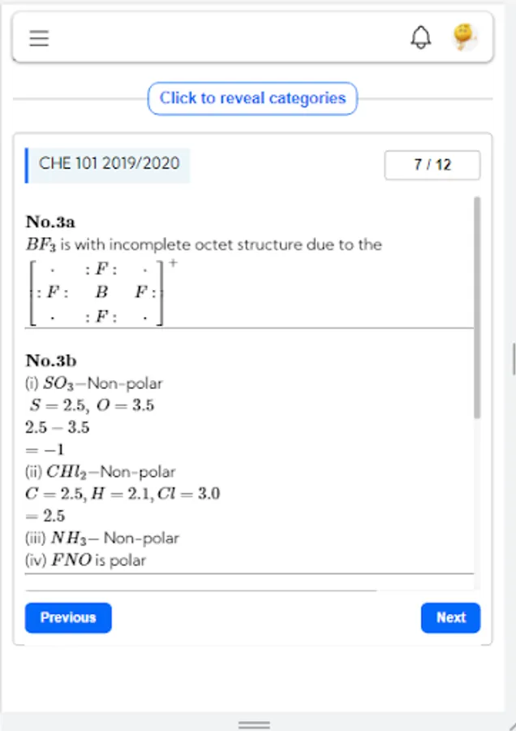Go to the Previous answer
516x731 pixels.
68,618
